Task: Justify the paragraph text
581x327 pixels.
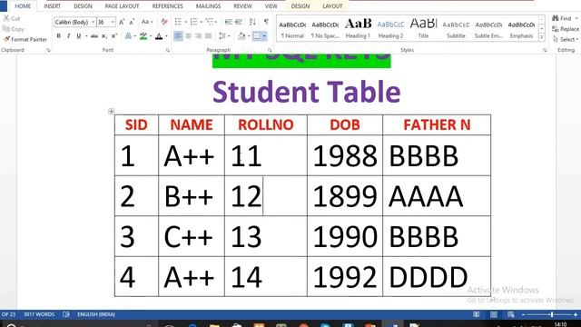Action: (x=208, y=36)
